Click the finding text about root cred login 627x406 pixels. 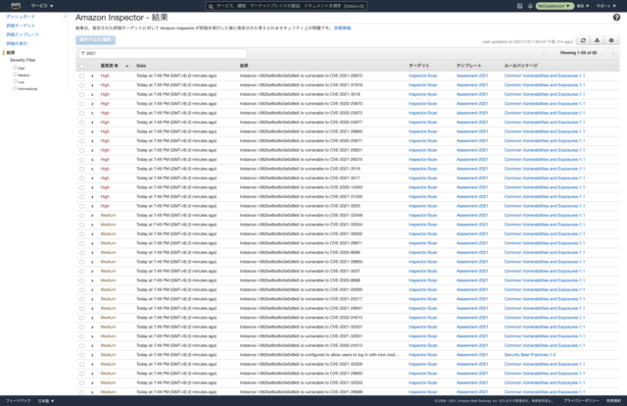click(319, 355)
